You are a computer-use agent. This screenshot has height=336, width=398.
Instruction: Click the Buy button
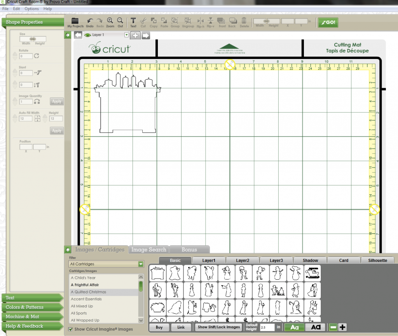159,327
